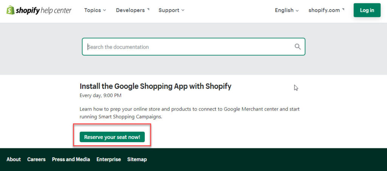Click the Developers external link arrow icon
The image size is (387, 171).
(148, 9)
